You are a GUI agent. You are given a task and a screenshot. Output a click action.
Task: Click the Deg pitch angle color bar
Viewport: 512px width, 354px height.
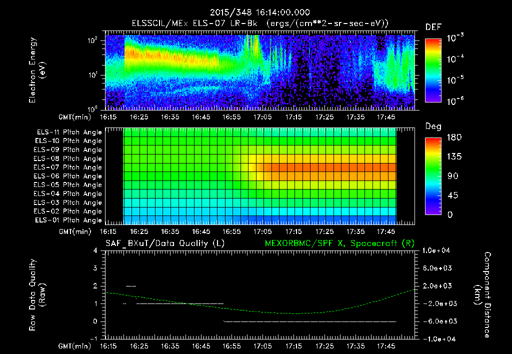point(433,176)
